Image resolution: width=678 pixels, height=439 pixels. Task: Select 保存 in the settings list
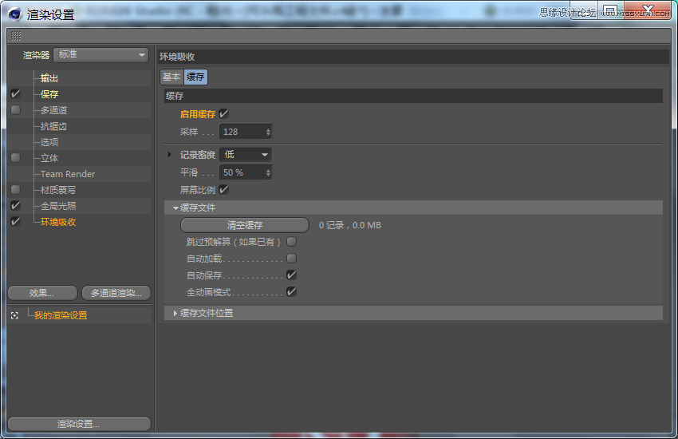coord(49,94)
